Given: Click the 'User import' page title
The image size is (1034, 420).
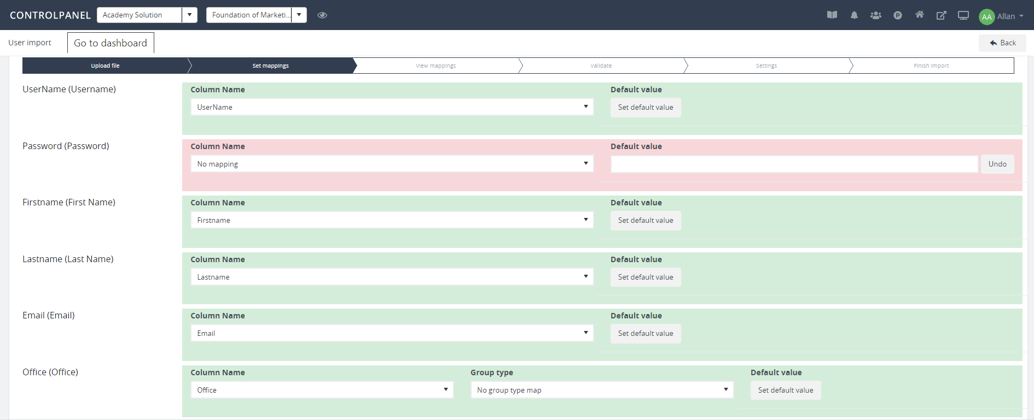Looking at the screenshot, I should [30, 43].
